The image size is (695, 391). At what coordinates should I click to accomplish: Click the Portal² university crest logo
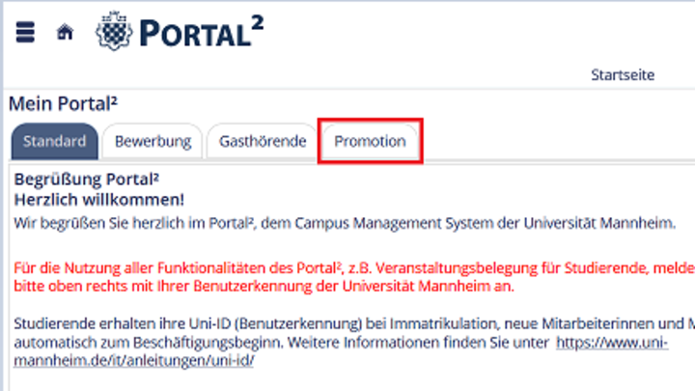(114, 31)
